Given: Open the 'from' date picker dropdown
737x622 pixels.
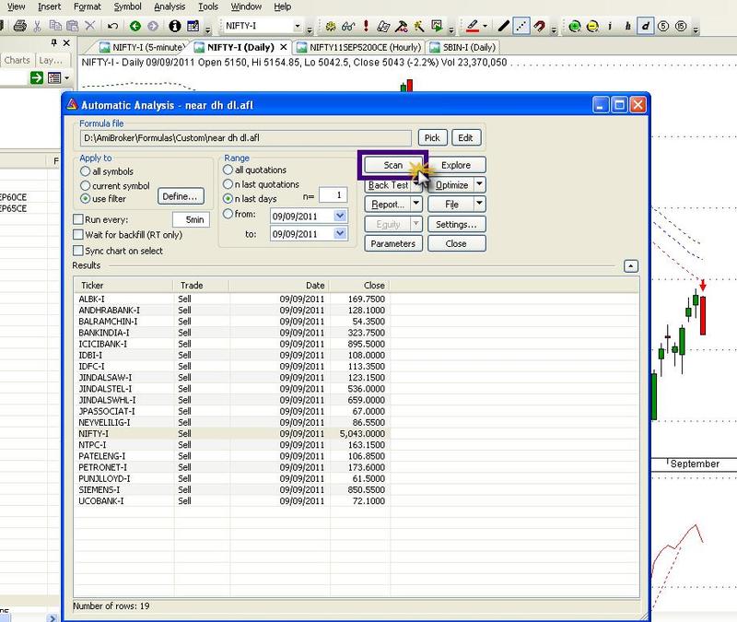Looking at the screenshot, I should [x=340, y=216].
